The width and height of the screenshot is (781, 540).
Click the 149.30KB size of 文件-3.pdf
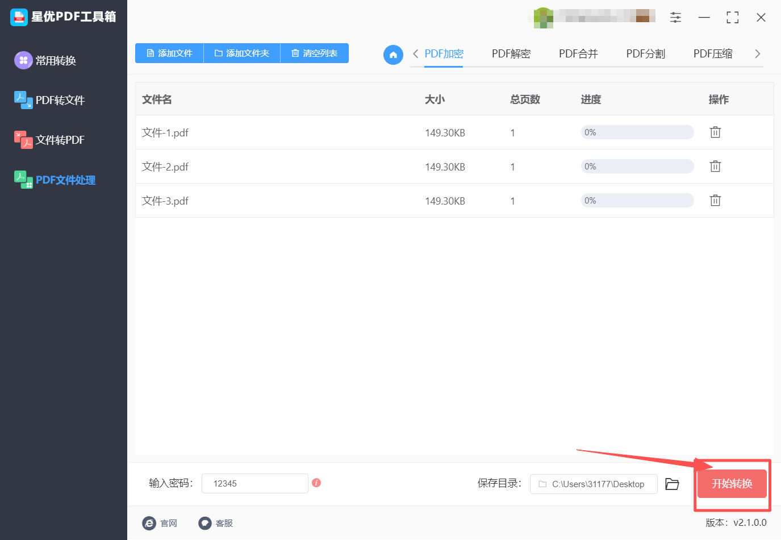pyautogui.click(x=445, y=201)
